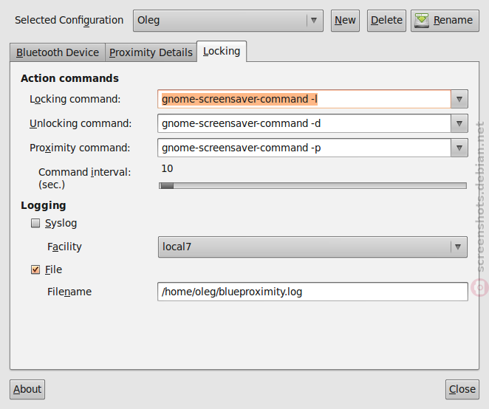This screenshot has height=409, width=489.
Task: Select the Locking tab
Action: 222,51
